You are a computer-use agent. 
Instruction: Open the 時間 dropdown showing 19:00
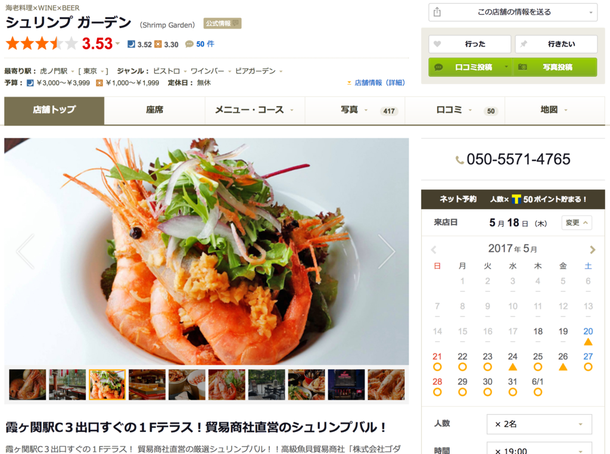539,448
